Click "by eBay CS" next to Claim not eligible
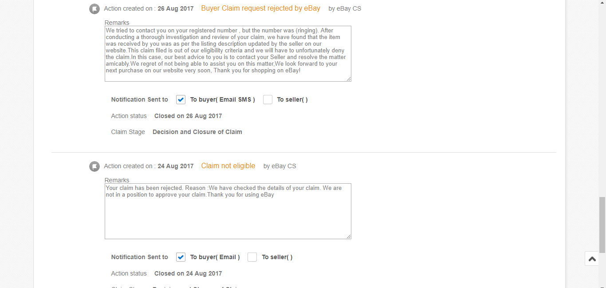The width and height of the screenshot is (606, 288). pyautogui.click(x=279, y=166)
